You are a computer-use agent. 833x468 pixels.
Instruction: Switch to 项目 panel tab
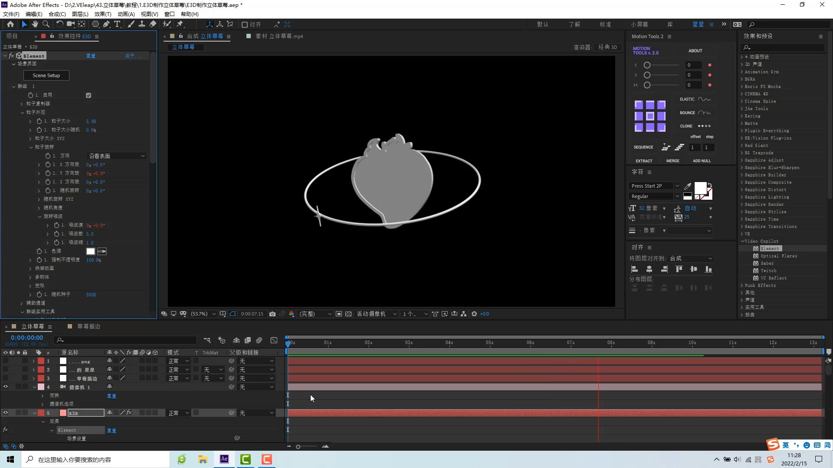(12, 36)
